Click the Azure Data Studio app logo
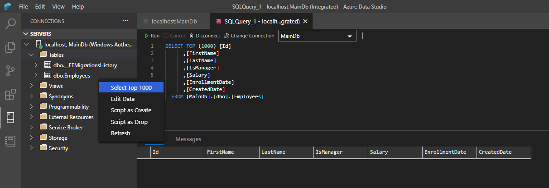 tap(7, 7)
